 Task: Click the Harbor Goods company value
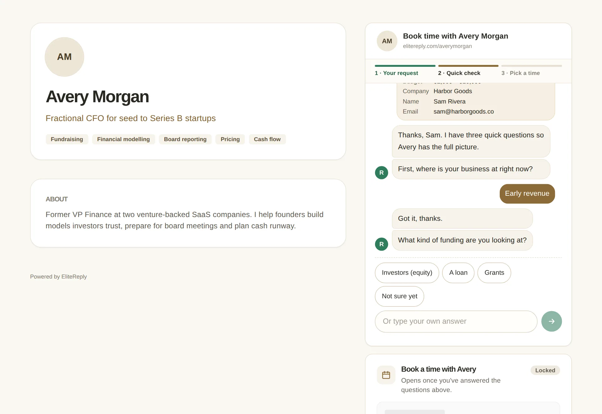tap(452, 91)
